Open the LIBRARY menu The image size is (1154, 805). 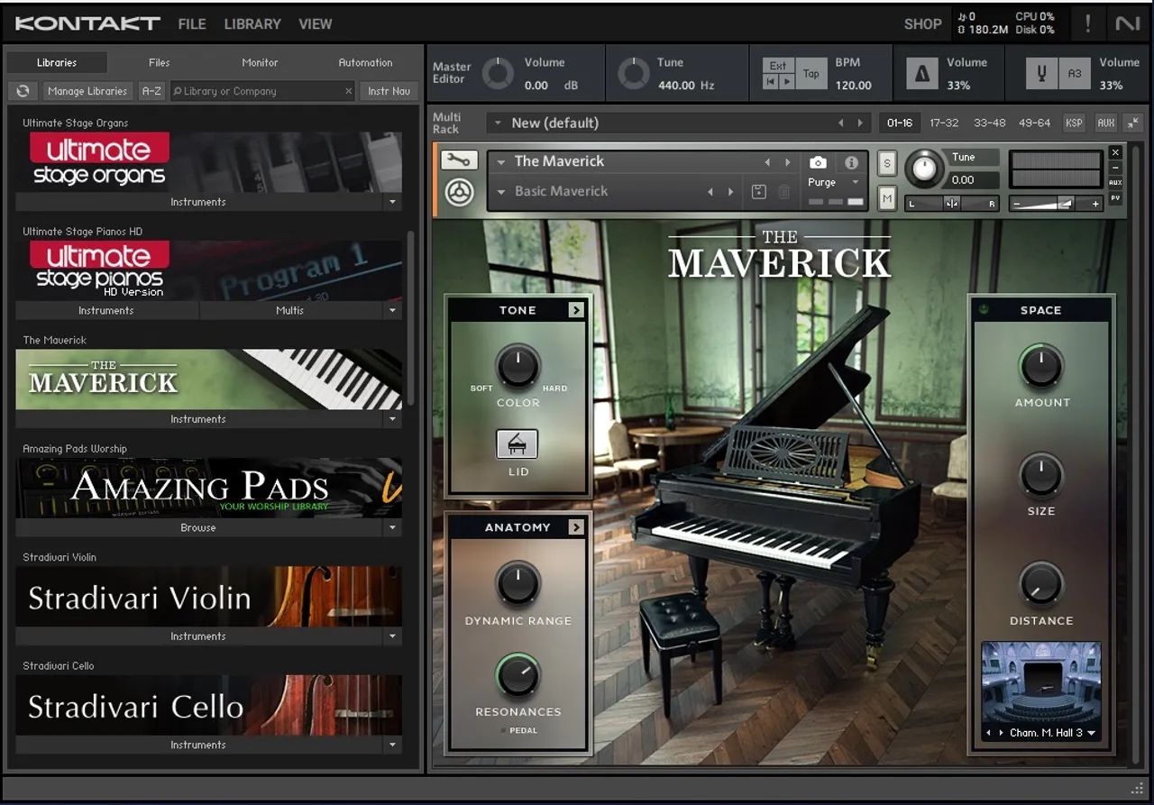pyautogui.click(x=252, y=24)
